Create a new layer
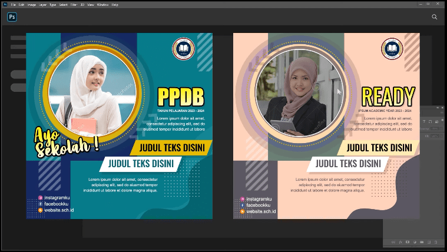 (x=428, y=242)
